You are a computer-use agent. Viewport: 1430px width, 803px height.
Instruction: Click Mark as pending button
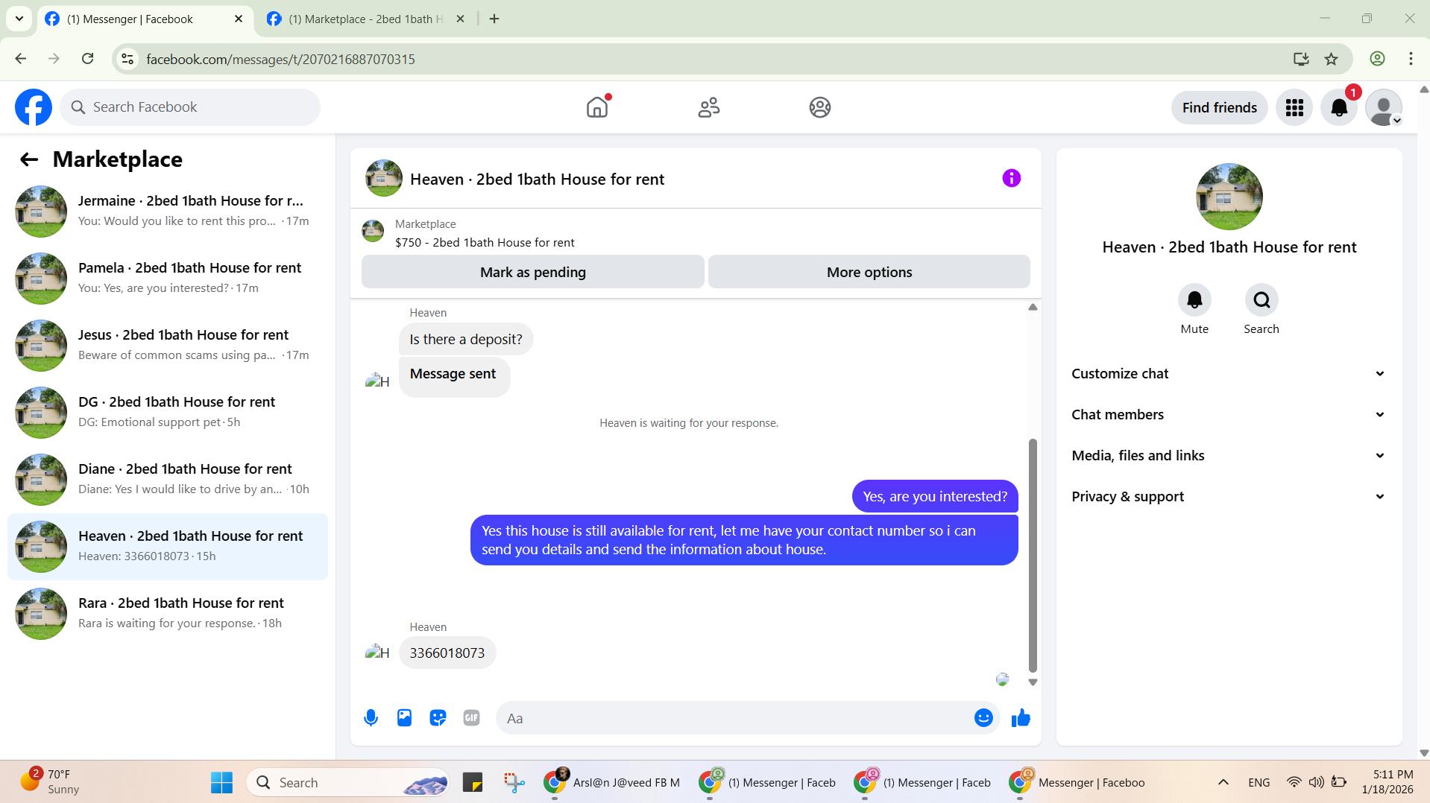(x=533, y=272)
